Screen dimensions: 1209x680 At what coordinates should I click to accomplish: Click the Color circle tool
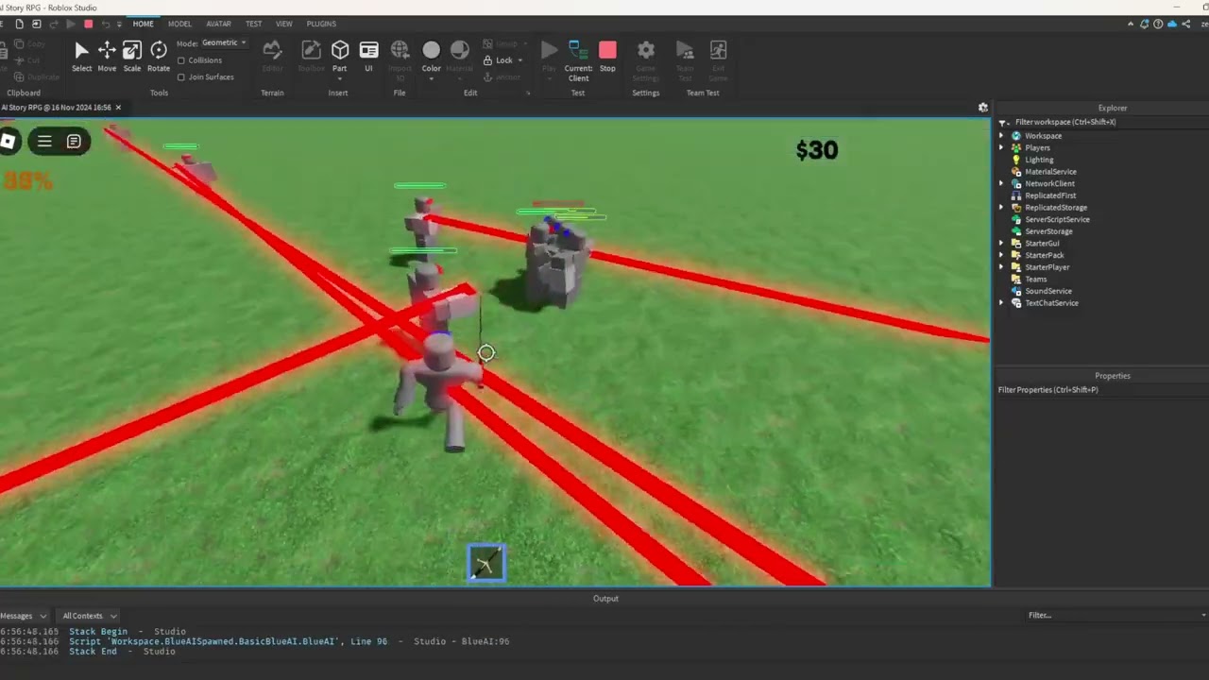click(x=431, y=50)
